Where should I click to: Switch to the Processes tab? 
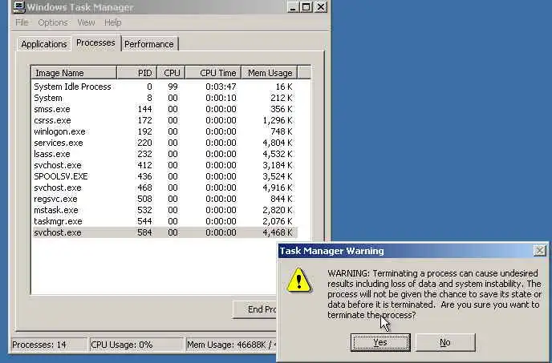[x=95, y=43]
